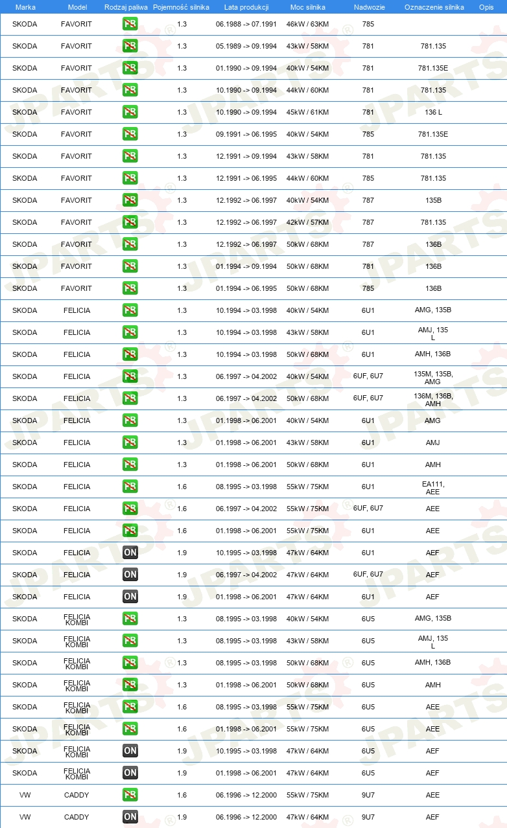Click petrol icon in FELICIA 136M, 136B, AMH row

(x=130, y=398)
